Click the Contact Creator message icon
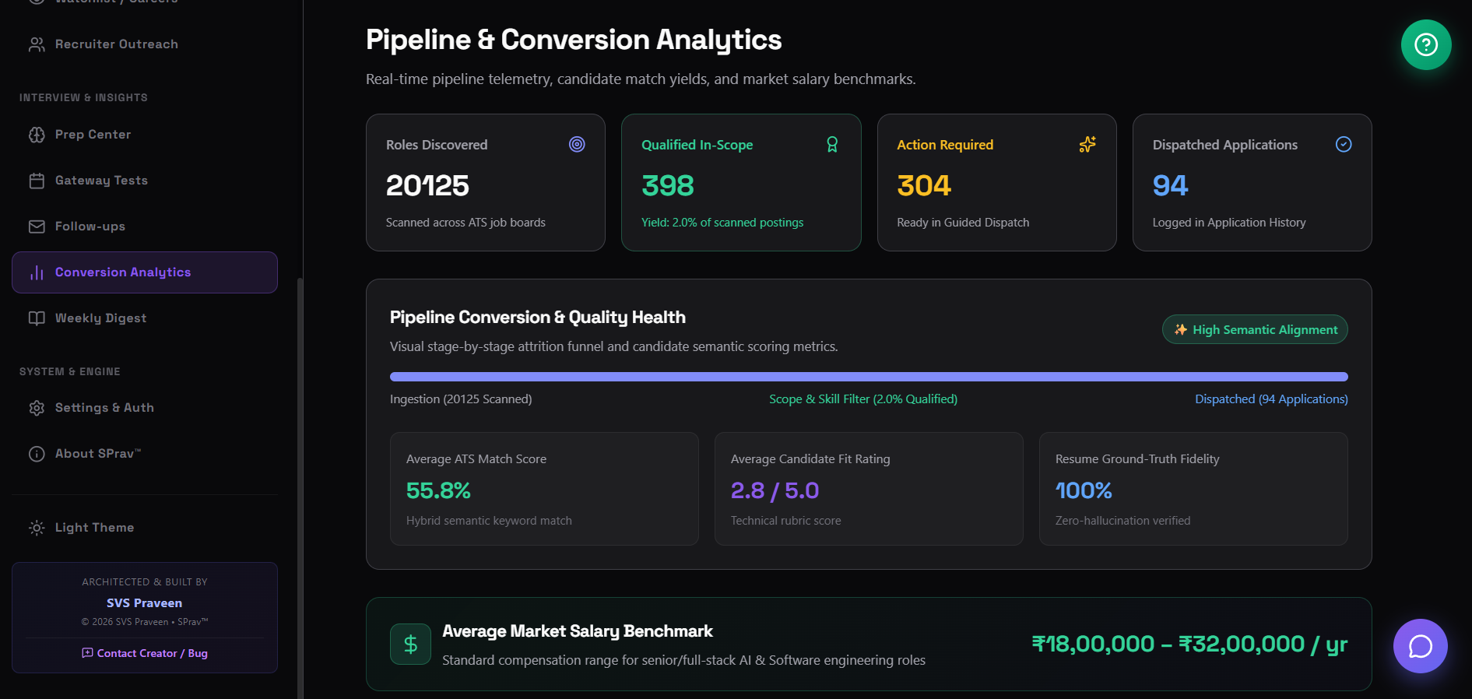The image size is (1472, 699). click(87, 652)
